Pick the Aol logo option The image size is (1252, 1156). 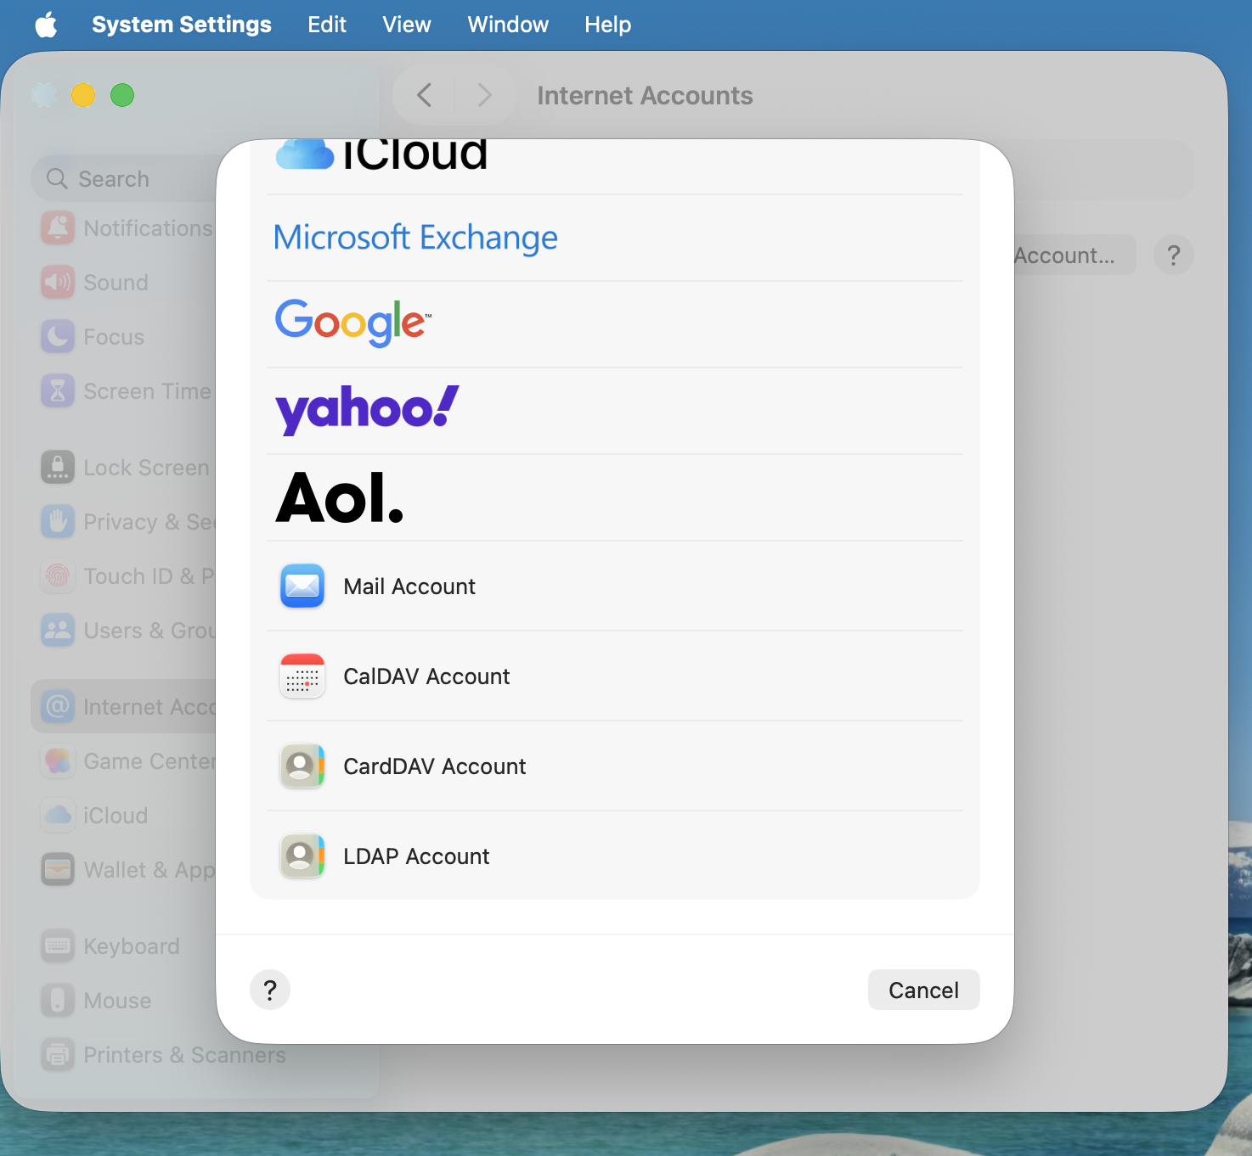[340, 498]
